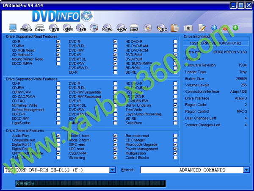
Task: Open the DC disc toolbar icon
Action: coord(162,28)
